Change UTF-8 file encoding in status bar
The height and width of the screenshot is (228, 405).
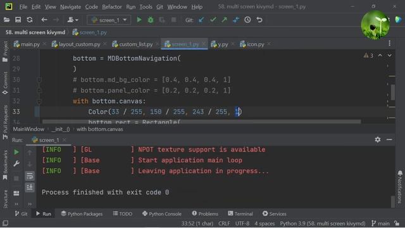pos(242,224)
